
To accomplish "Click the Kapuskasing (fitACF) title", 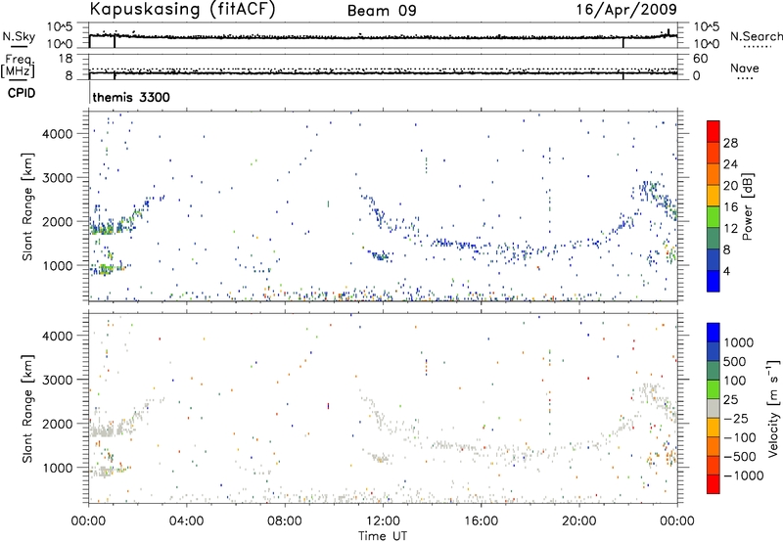I will click(x=182, y=10).
